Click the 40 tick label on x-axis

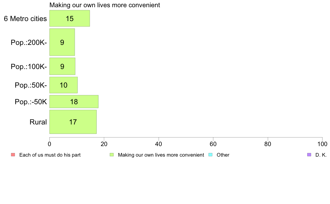(159, 144)
